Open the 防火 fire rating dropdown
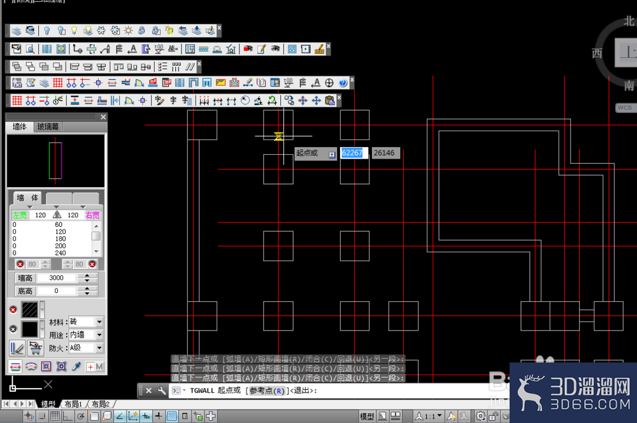Viewport: 637px width, 423px height. click(99, 348)
